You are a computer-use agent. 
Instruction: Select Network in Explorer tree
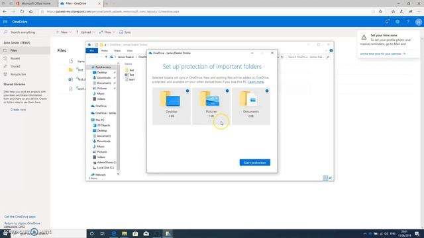point(100,175)
